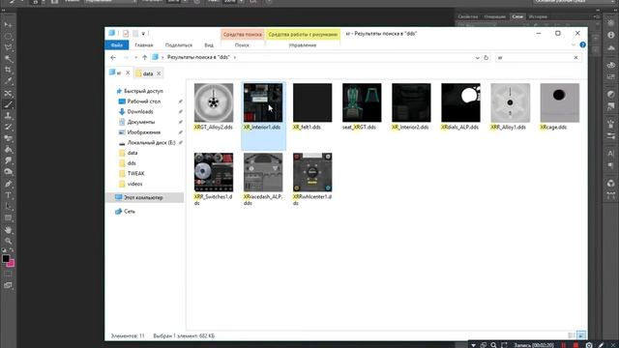Open the Поделиться ribbon tab
Screen dimensions: 619x348
pyautogui.click(x=178, y=45)
